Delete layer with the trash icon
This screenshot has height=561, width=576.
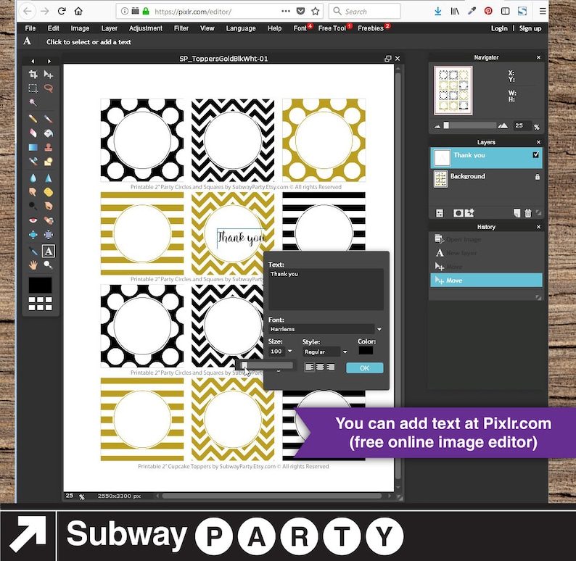[528, 213]
